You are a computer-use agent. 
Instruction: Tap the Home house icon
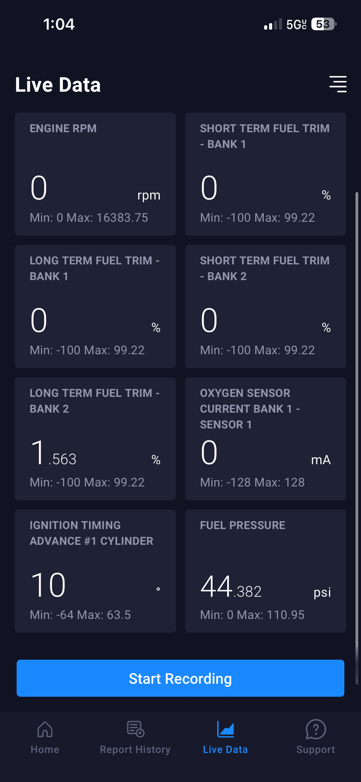45,729
